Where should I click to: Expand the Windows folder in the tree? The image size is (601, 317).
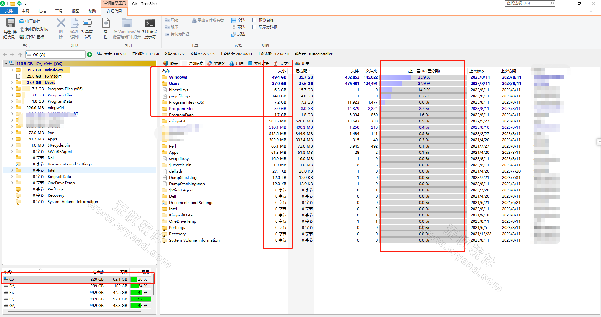pyautogui.click(x=11, y=70)
